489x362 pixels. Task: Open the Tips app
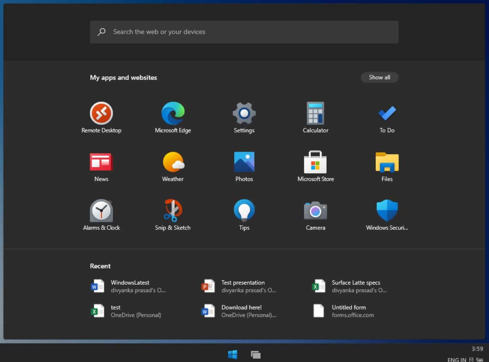[x=244, y=215]
